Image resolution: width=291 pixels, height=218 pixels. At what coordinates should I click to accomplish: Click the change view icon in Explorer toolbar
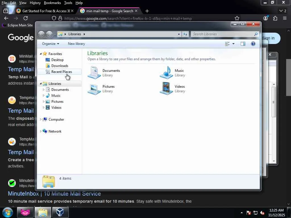coord(227,44)
